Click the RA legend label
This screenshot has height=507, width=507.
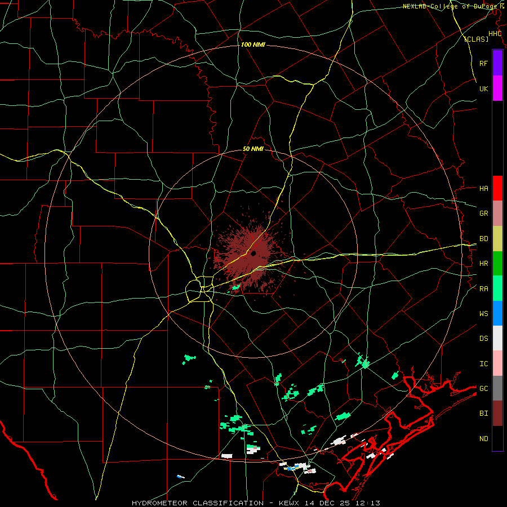tap(483, 289)
